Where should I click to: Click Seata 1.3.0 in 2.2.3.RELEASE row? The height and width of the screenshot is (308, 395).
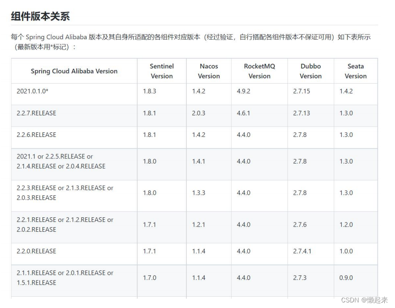pyautogui.click(x=346, y=193)
